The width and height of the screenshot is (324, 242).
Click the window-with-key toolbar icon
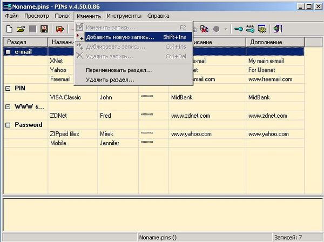point(262,29)
